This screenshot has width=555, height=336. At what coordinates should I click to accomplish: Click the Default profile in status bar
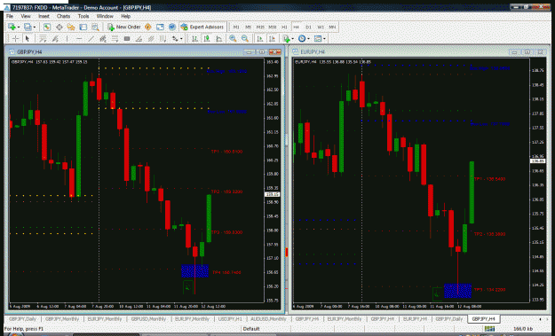pos(251,329)
